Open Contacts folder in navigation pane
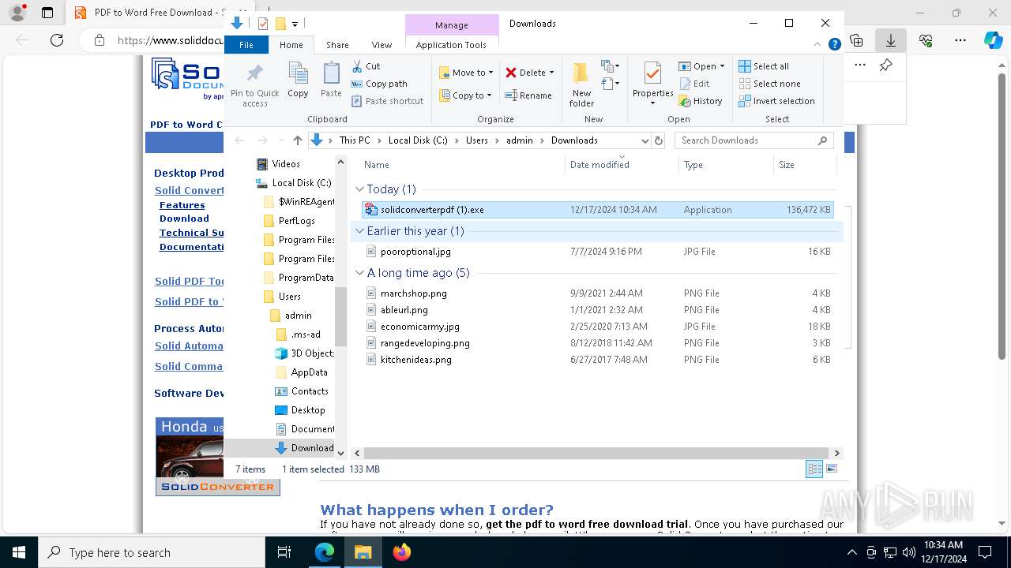Screen dimensions: 1011x568 point(301,391)
